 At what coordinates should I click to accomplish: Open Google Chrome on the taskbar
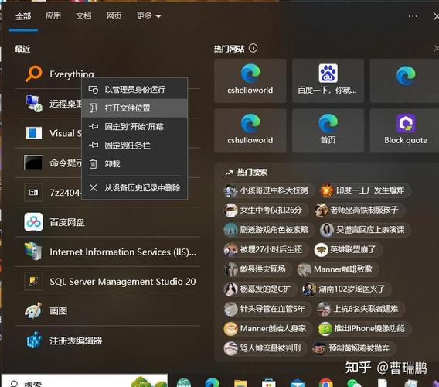pyautogui.click(x=325, y=383)
